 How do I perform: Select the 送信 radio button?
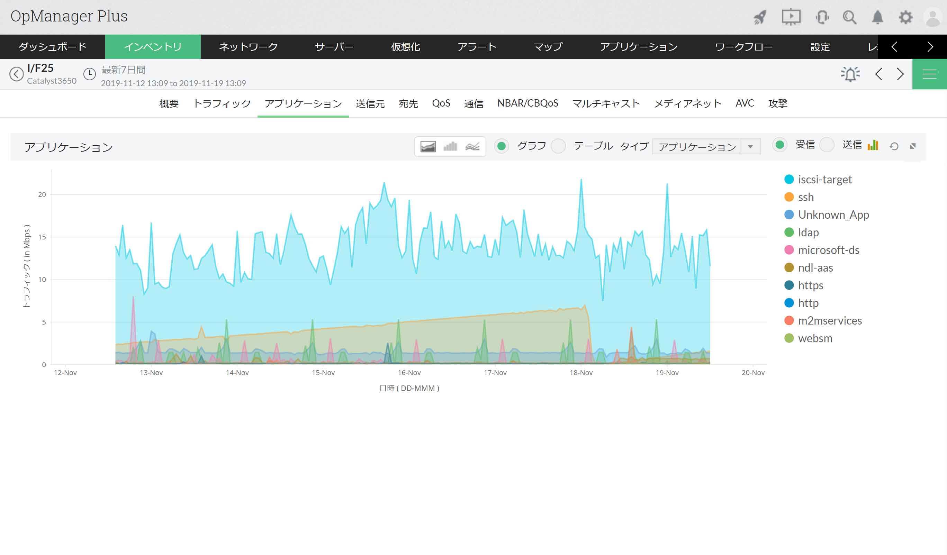pyautogui.click(x=827, y=145)
